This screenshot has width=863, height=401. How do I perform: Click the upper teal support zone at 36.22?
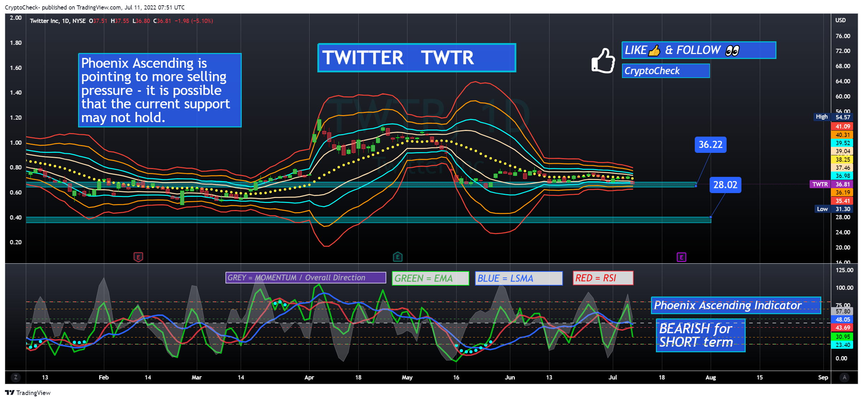pos(360,185)
